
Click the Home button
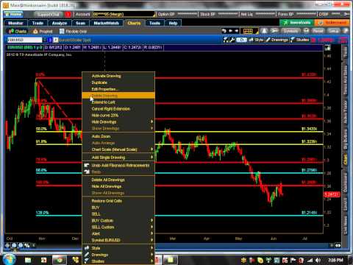[x=13, y=14]
